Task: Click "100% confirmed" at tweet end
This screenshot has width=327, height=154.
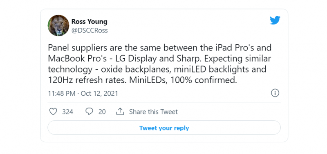Action: click(204, 80)
